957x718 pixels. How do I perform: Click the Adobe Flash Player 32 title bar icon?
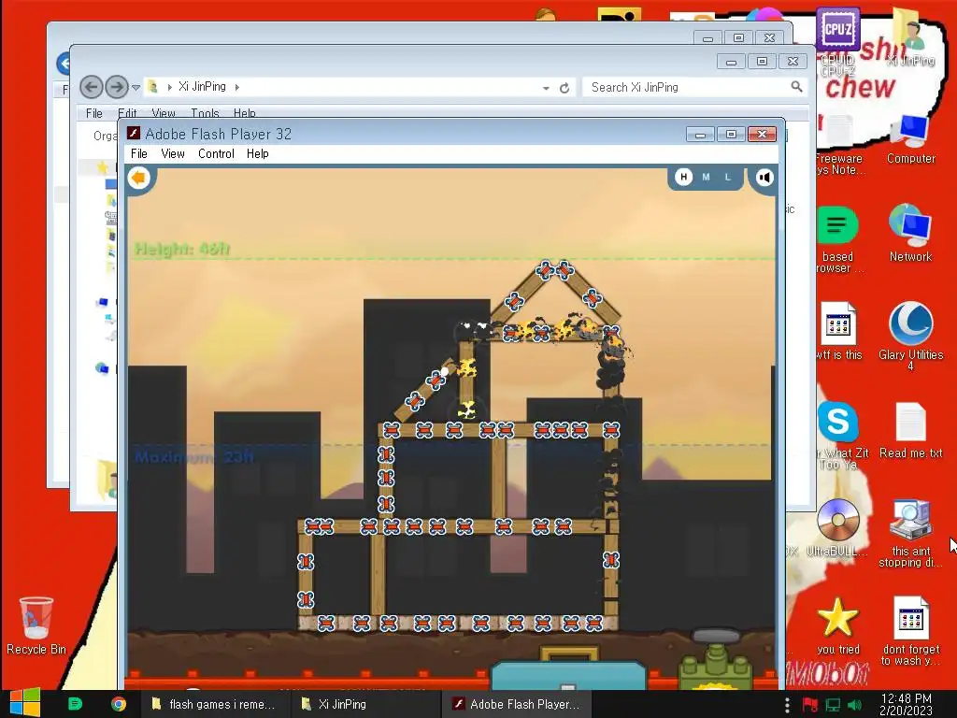pos(134,133)
